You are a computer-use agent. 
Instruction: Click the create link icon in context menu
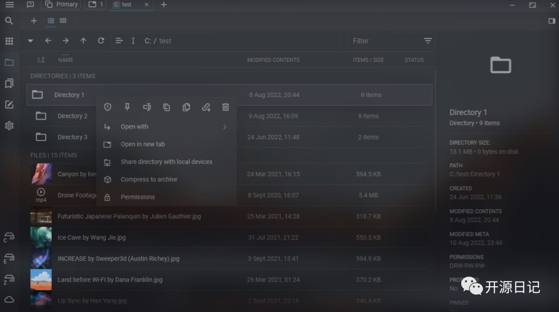206,107
